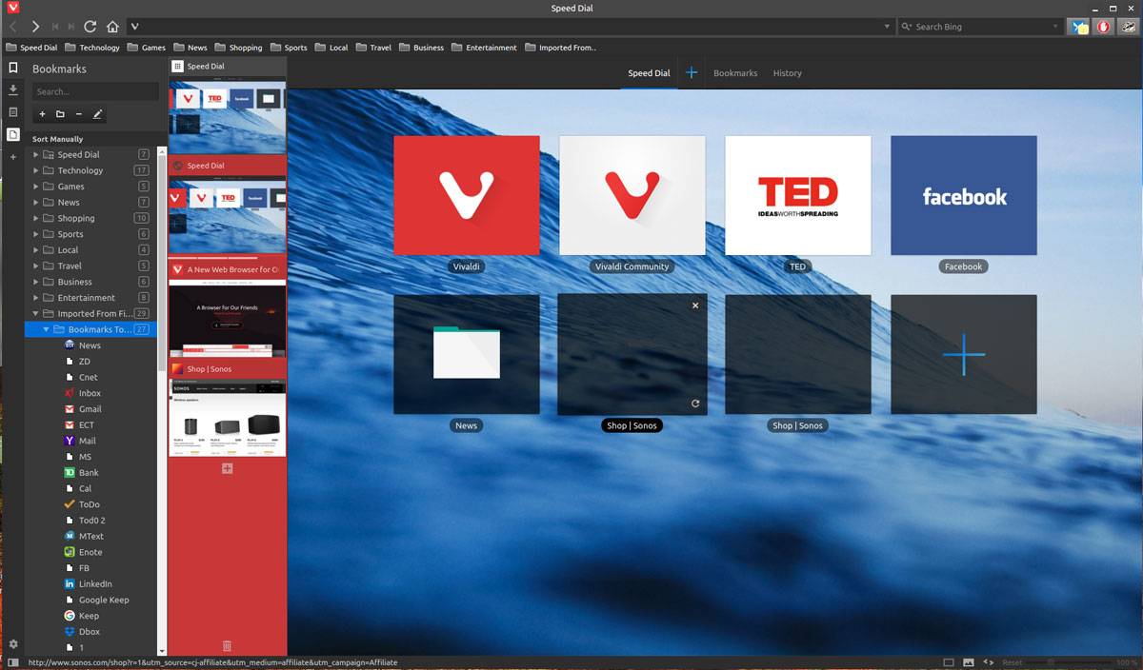
Task: Expand the Sports bookmark folder
Action: [x=36, y=234]
